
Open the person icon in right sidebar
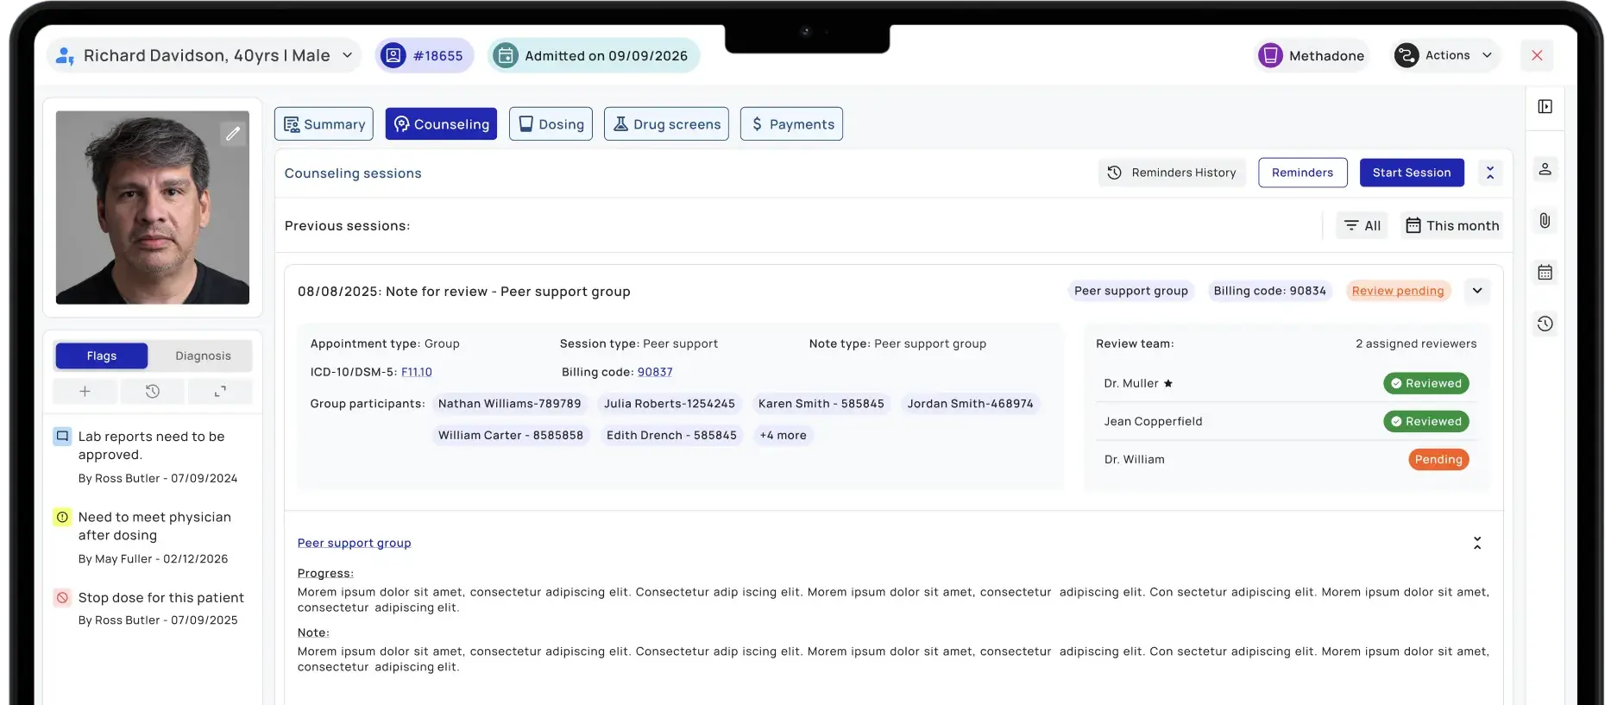[x=1545, y=169]
